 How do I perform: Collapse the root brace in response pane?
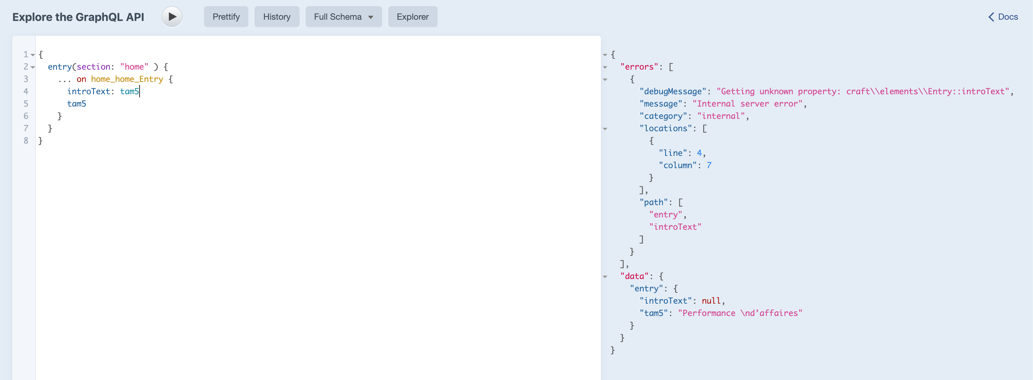[605, 55]
